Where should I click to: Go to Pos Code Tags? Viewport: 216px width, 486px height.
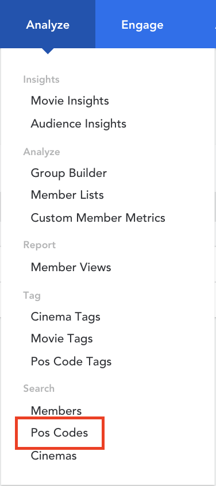pyautogui.click(x=71, y=361)
